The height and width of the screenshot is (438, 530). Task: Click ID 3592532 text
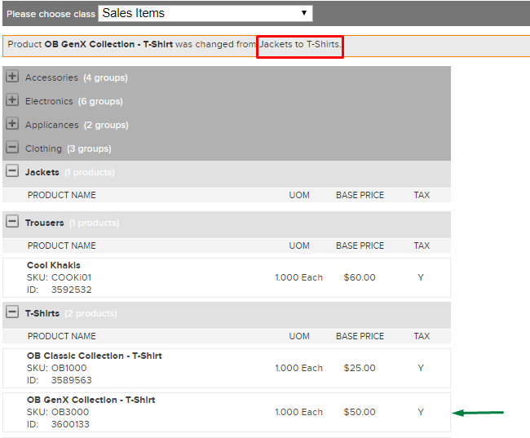[x=60, y=290]
